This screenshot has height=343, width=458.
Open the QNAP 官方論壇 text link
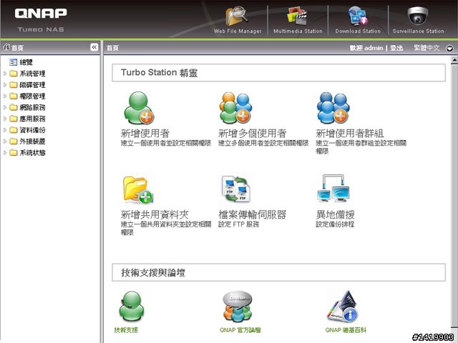point(240,330)
